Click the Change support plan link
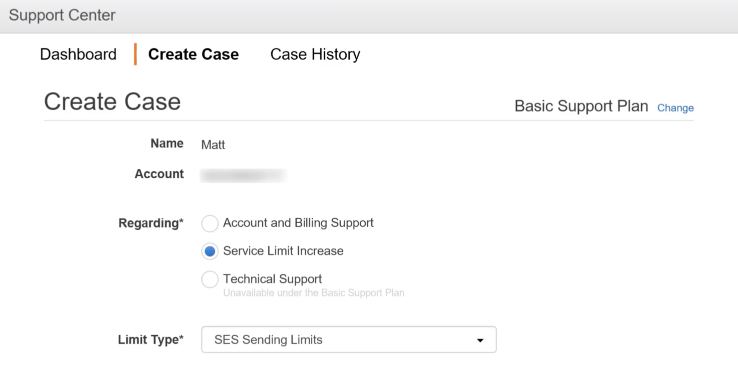Viewport: 738px width, 365px height. coord(675,108)
